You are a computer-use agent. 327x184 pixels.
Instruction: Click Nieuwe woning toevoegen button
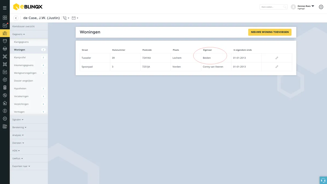coord(270,32)
